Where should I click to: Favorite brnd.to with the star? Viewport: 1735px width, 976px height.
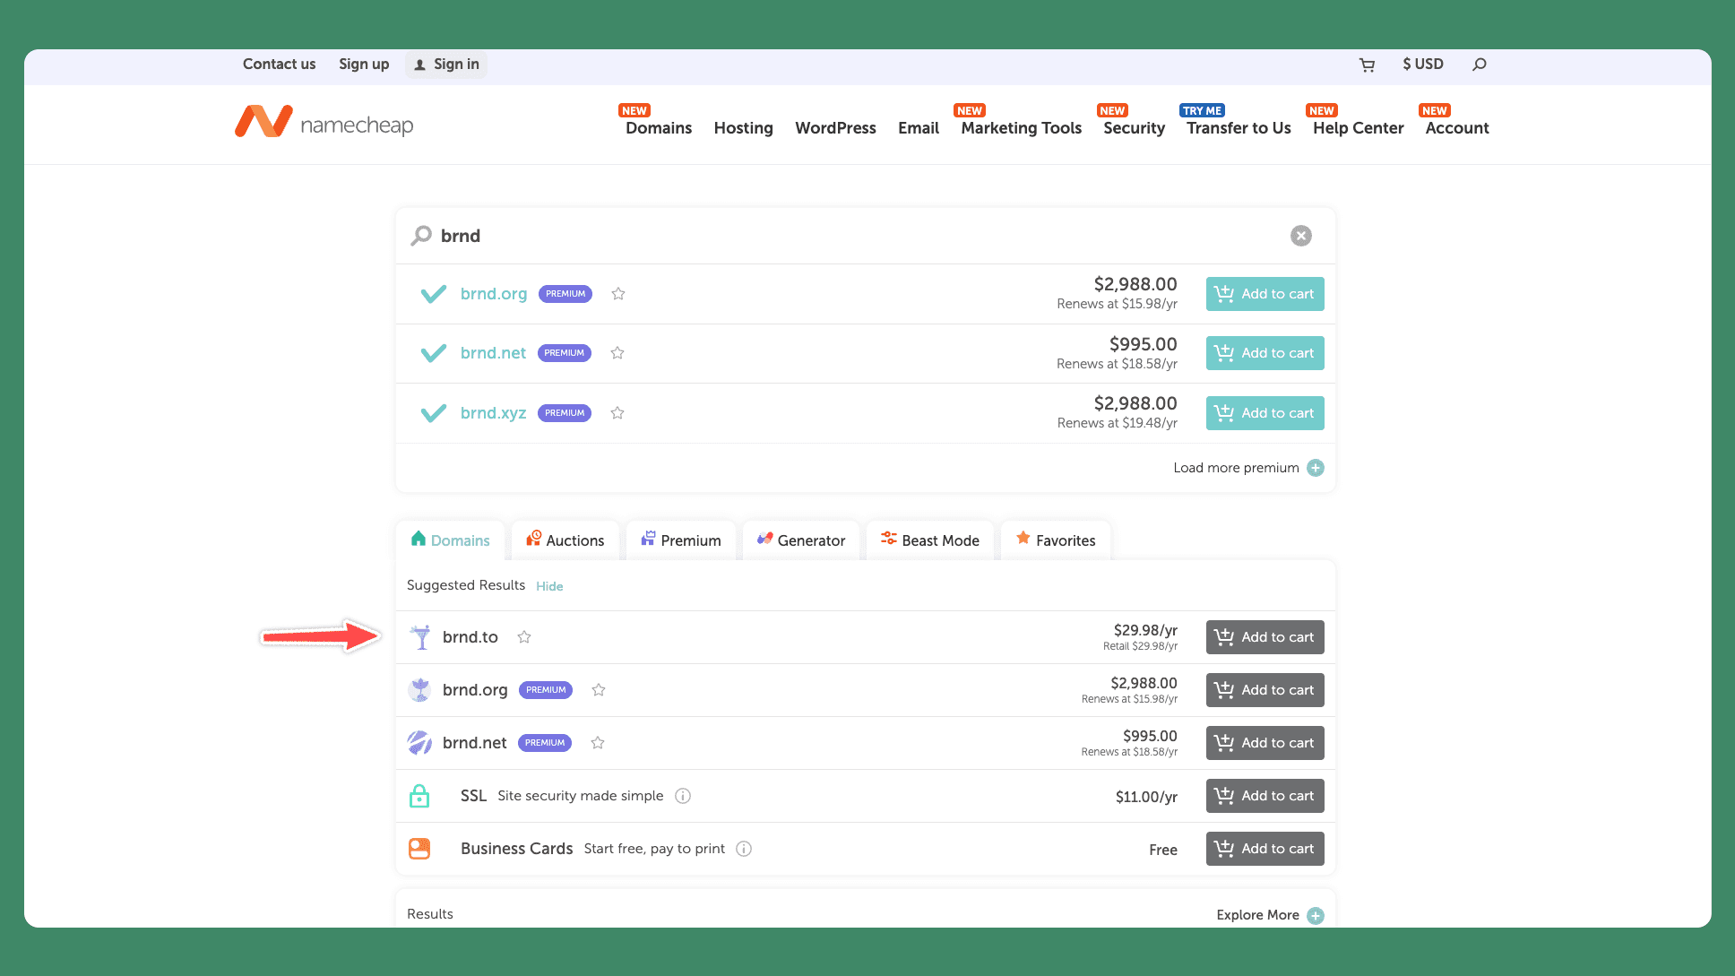click(524, 637)
